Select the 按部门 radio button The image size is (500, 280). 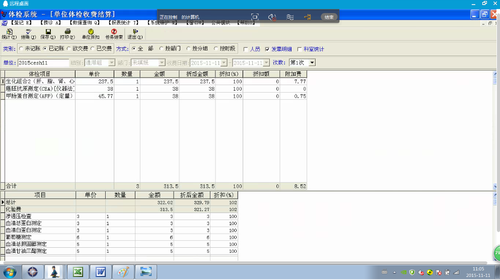pyautogui.click(x=161, y=48)
